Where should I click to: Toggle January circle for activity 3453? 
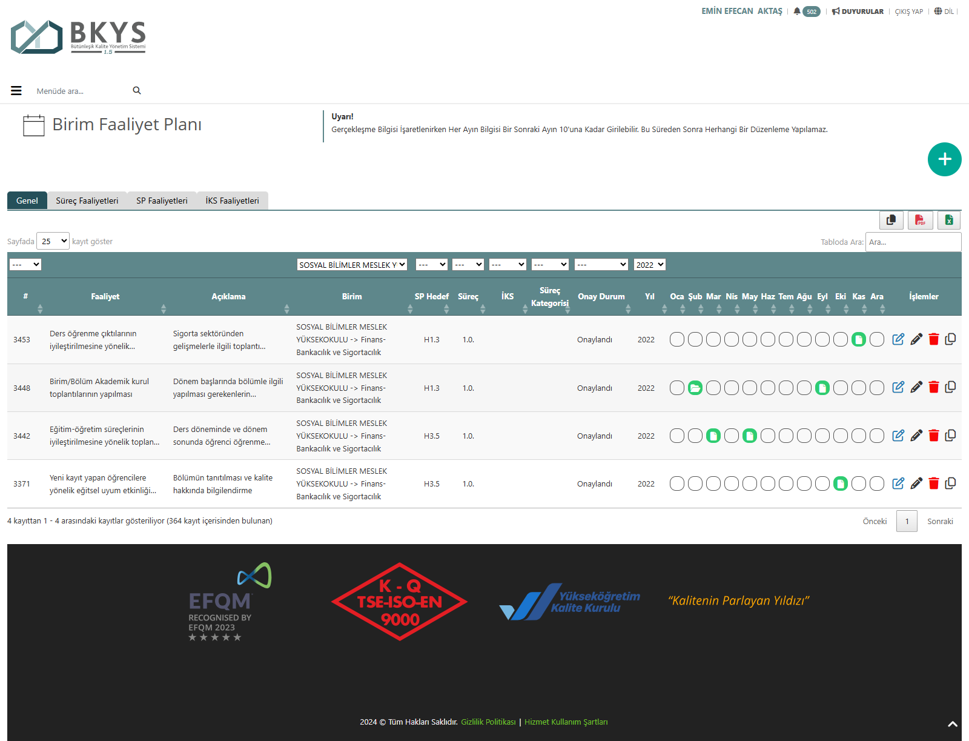(677, 339)
